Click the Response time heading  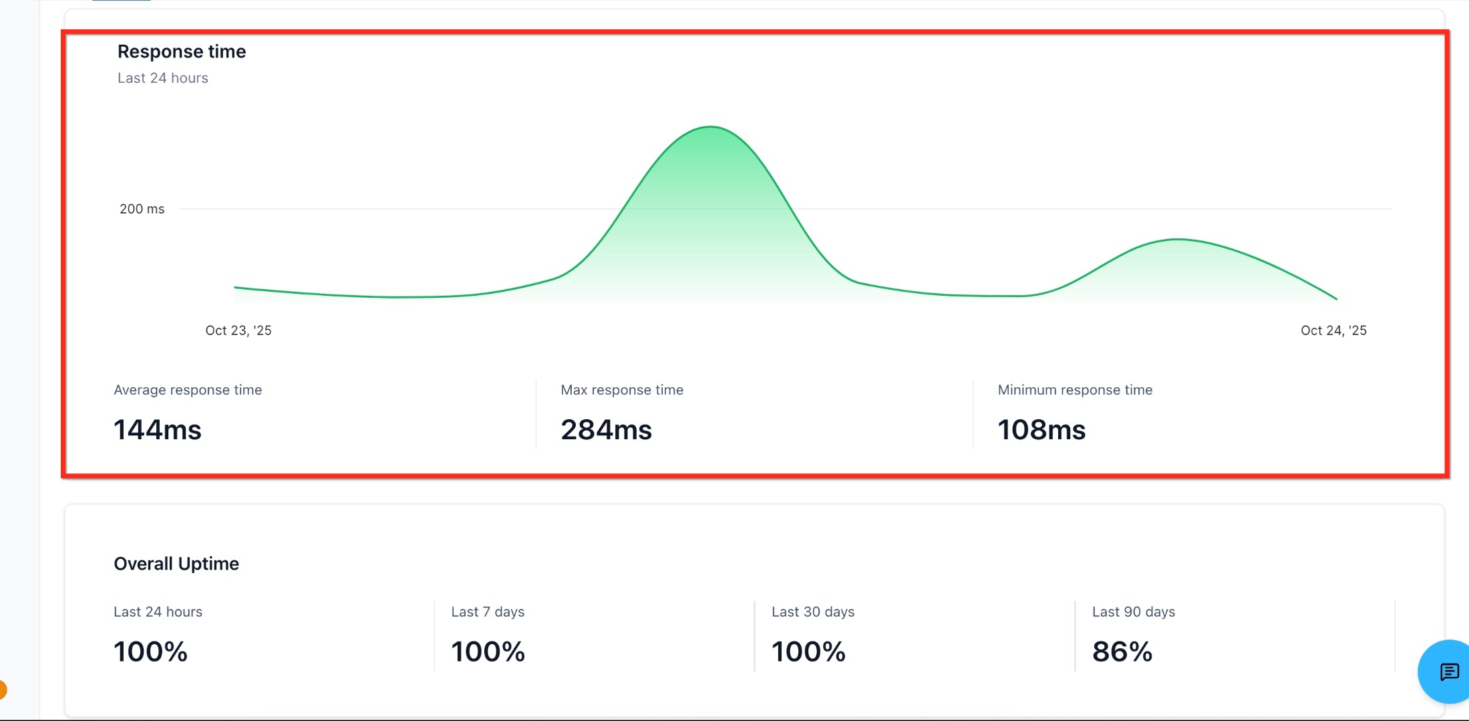pos(182,51)
